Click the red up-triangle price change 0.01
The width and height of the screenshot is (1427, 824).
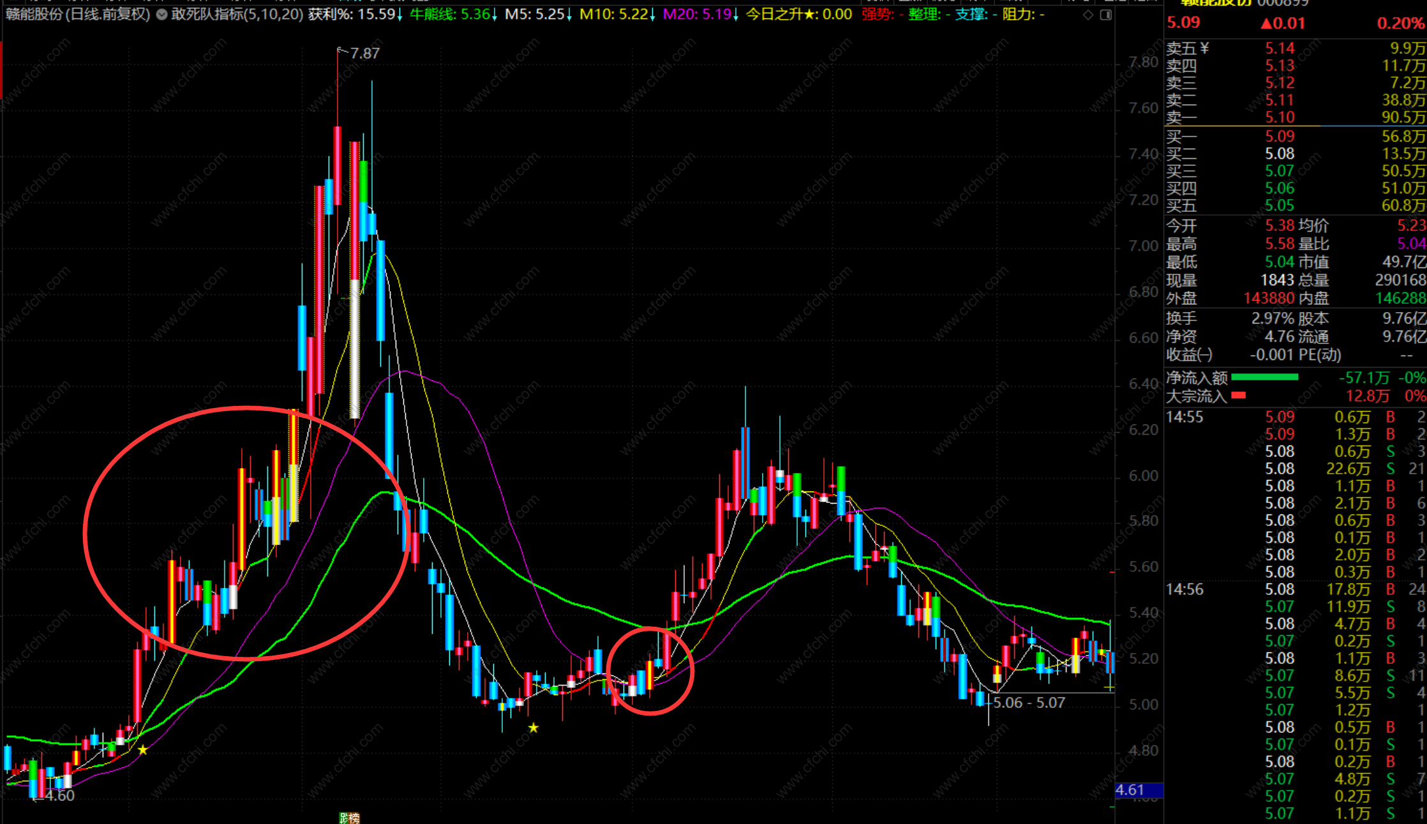click(x=1283, y=24)
